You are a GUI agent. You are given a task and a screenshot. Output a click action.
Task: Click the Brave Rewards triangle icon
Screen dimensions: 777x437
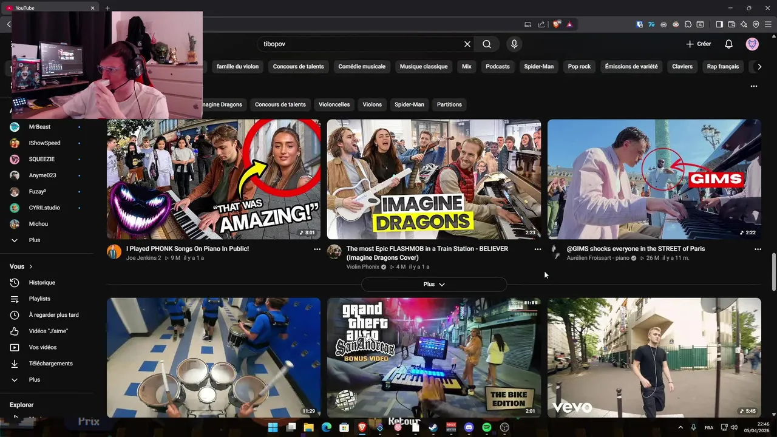569,24
